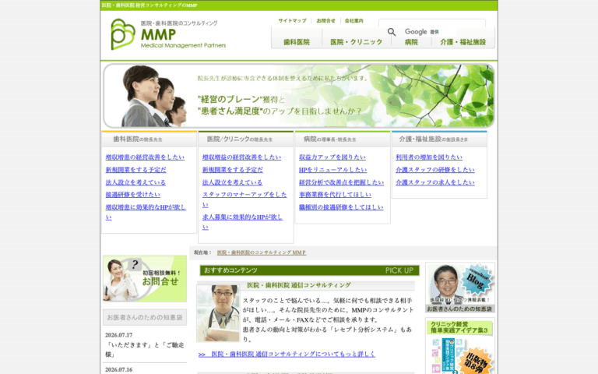The height and width of the screenshot is (374, 598).
Task: Open 病院の理事長・院長先生 column heading
Action: point(343,139)
